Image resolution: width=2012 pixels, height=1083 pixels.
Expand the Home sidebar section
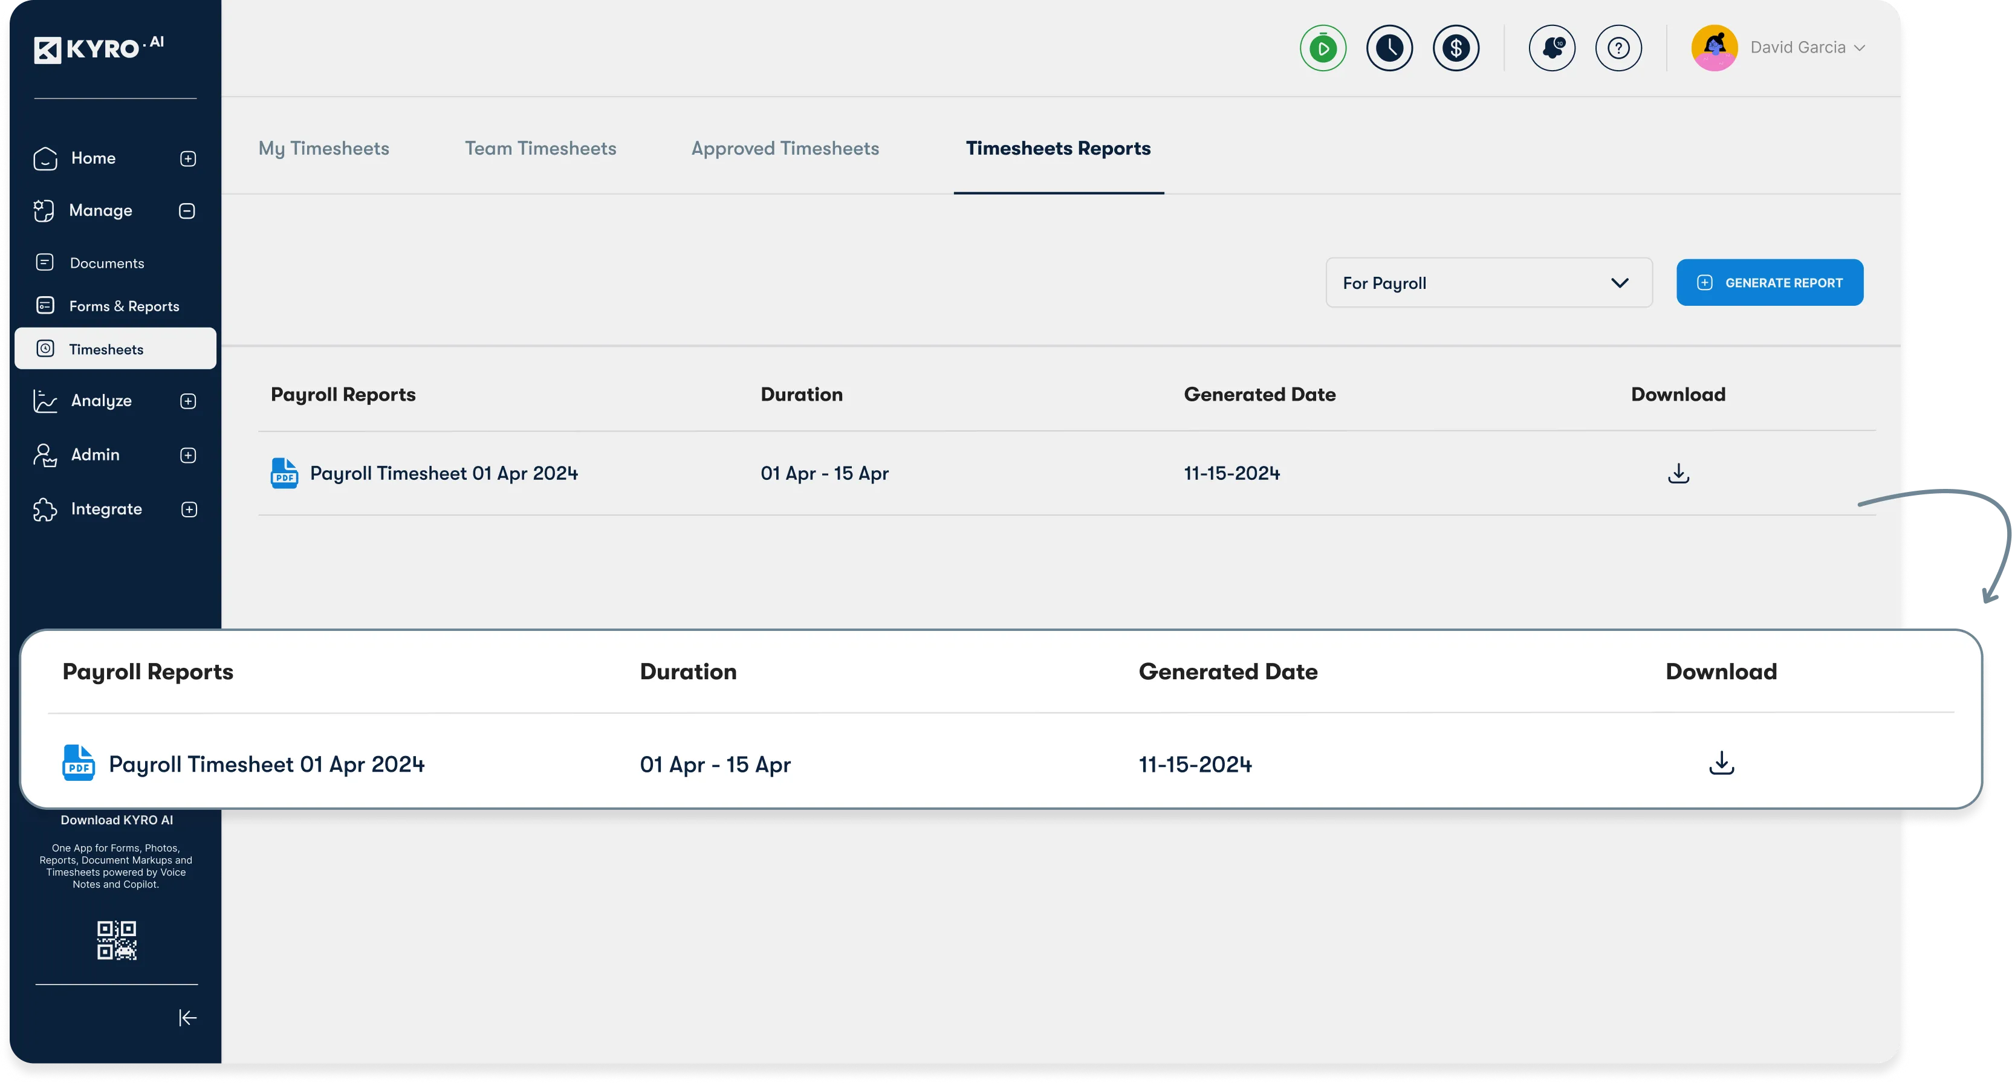pyautogui.click(x=188, y=158)
